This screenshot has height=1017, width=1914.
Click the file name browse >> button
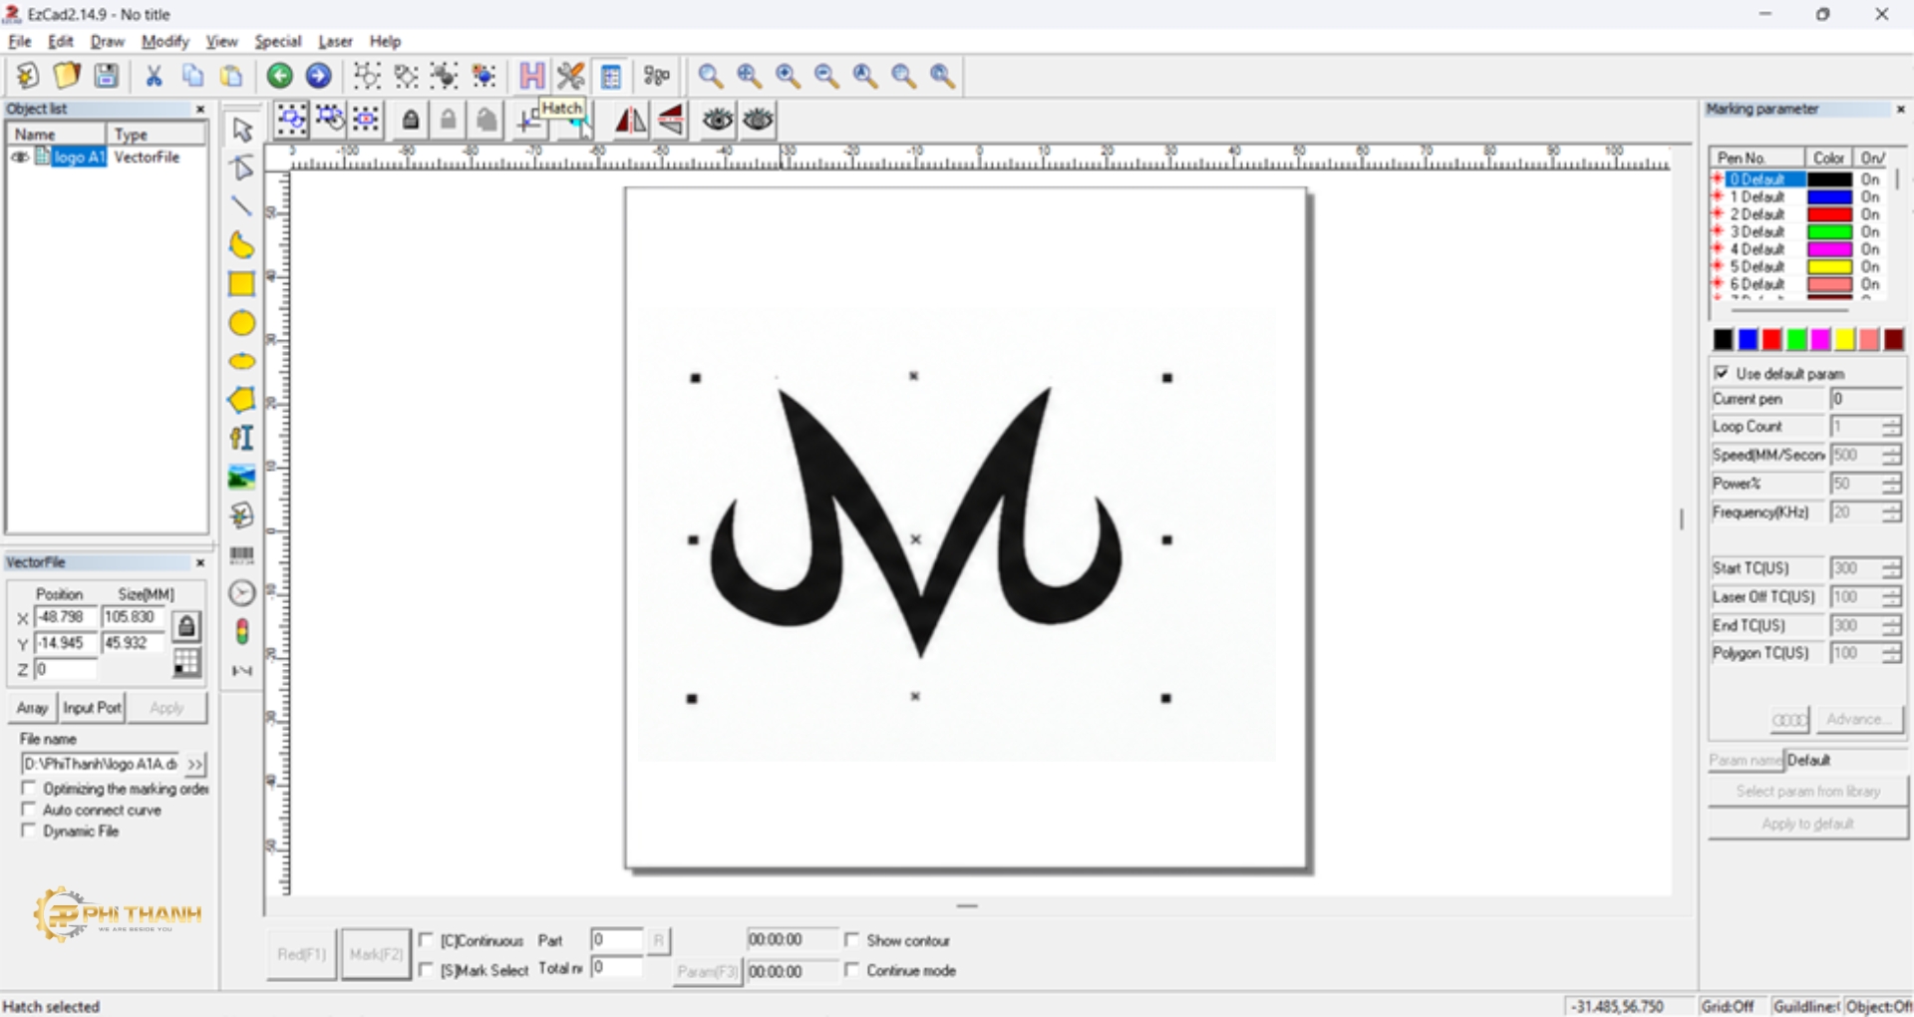pos(195,765)
